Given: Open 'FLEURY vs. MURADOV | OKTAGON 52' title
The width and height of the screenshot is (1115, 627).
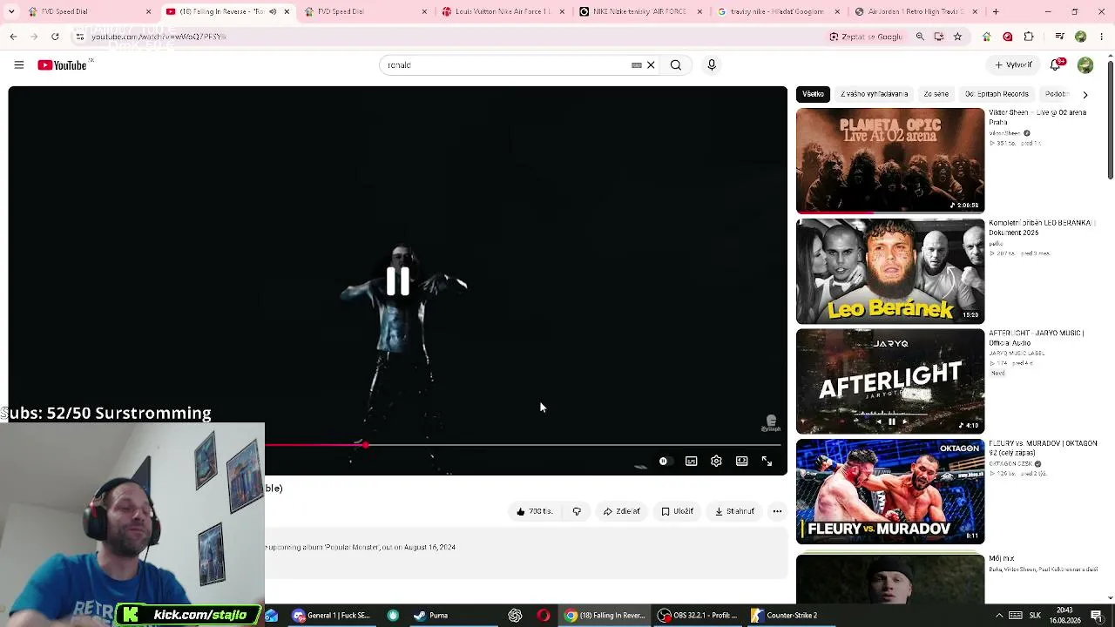Looking at the screenshot, I should tap(1043, 448).
